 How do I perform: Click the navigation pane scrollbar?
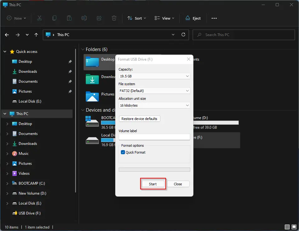(76, 121)
